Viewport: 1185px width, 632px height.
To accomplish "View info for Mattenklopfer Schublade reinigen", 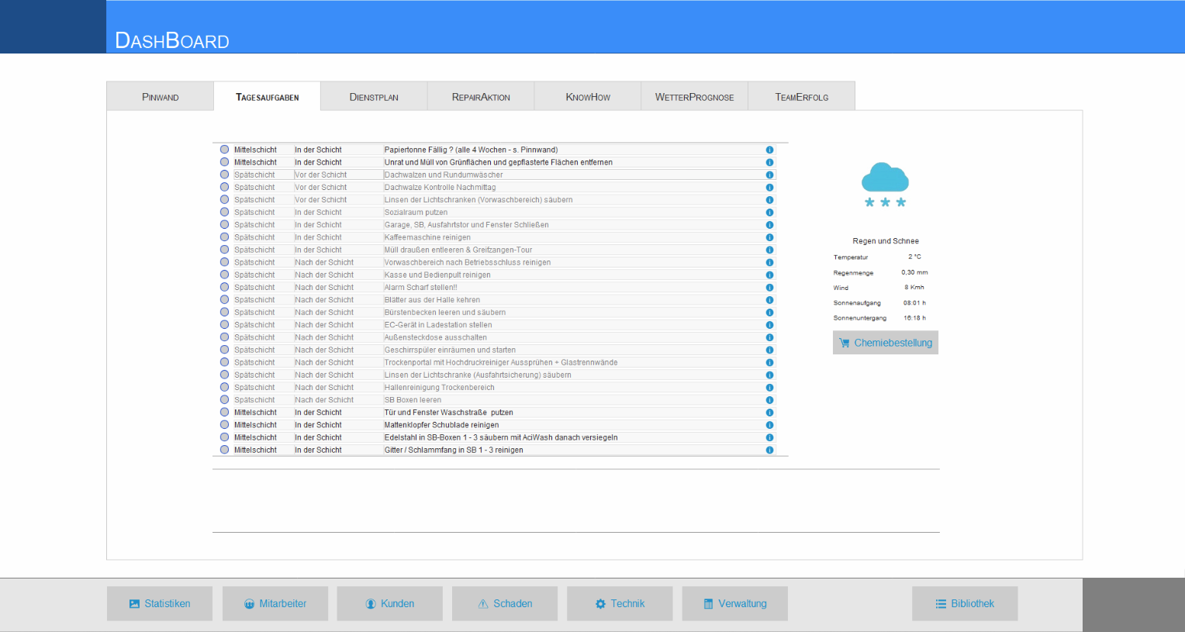I will pyautogui.click(x=769, y=425).
